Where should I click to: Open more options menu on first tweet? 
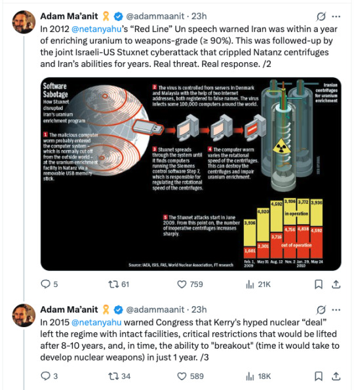[336, 16]
